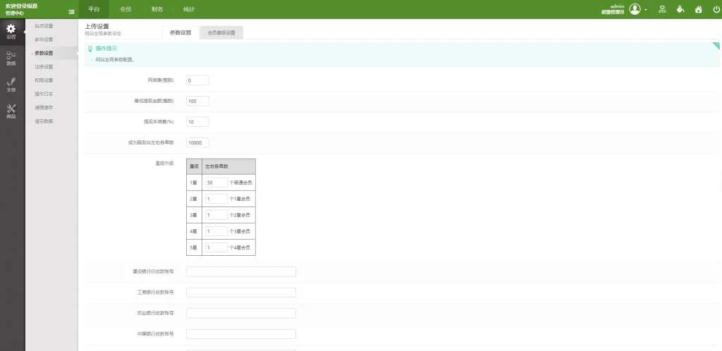Open 操作日志 in the settings submenu
Image resolution: width=722 pixels, height=351 pixels.
coord(44,94)
